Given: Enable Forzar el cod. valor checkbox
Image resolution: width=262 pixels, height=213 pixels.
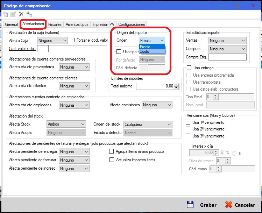Looking at the screenshot, I should coord(73,40).
